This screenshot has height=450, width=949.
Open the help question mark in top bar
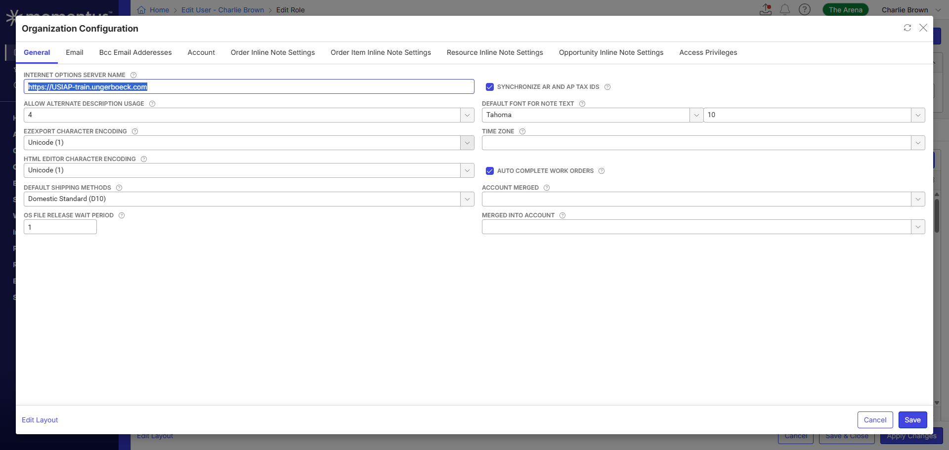(805, 9)
